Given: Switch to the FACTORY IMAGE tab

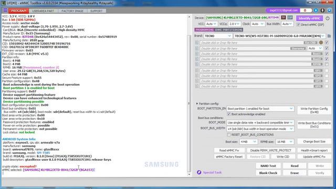Looking at the screenshot, I should [72, 10].
